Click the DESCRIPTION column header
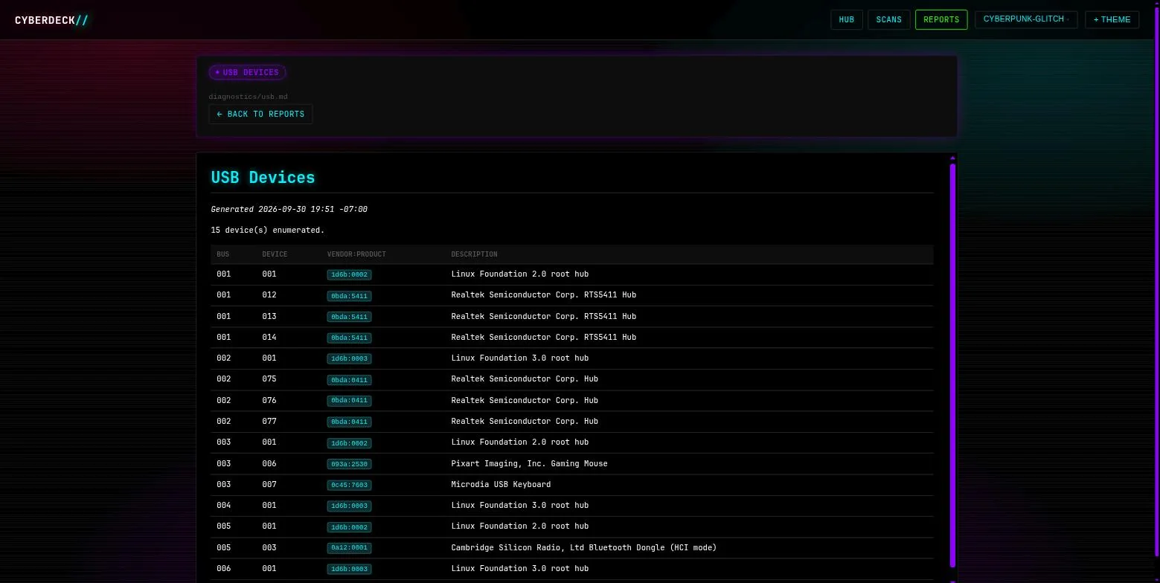This screenshot has width=1160, height=583. point(474,254)
